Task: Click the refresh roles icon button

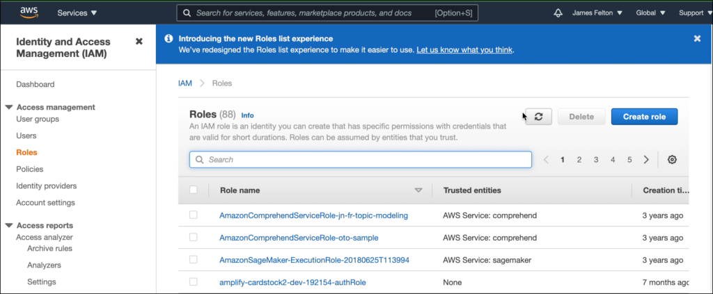Action: 539,117
